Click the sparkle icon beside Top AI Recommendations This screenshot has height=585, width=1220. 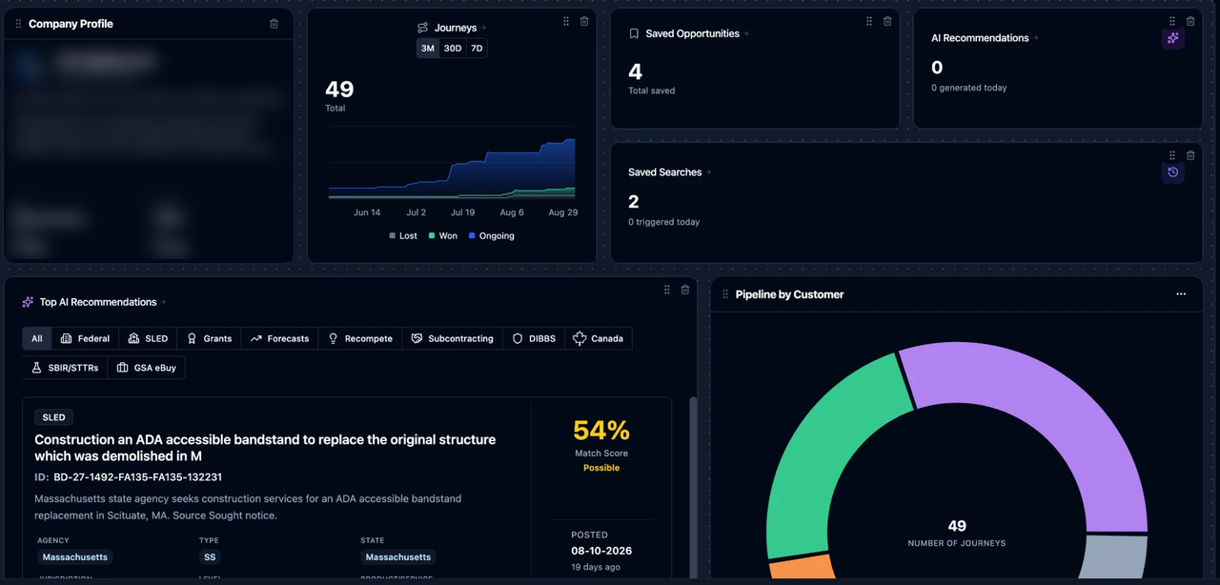[x=28, y=302]
